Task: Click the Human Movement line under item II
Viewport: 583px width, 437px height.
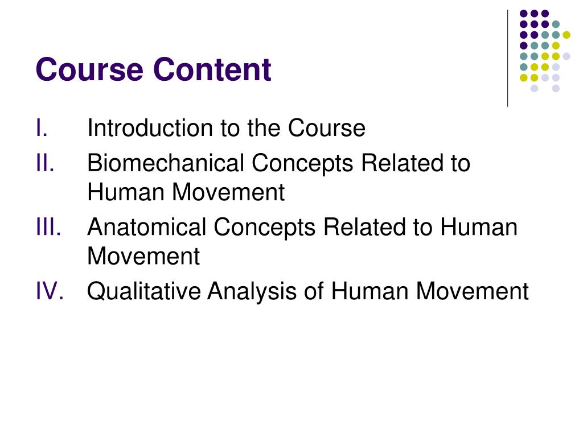Action: click(186, 192)
